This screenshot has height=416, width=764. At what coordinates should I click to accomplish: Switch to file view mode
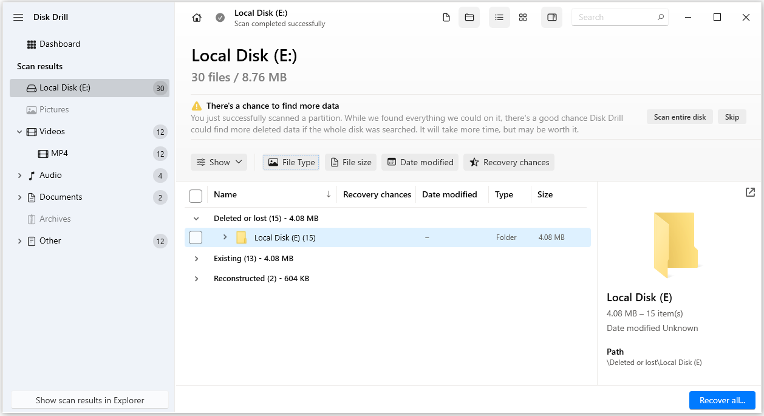click(446, 17)
